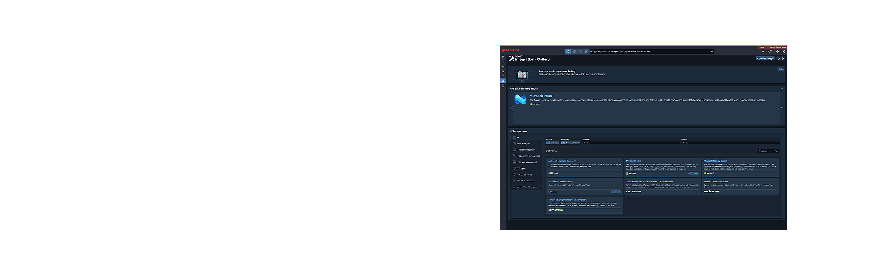The image size is (881, 275).
Task: Click the chart icon in the question bar
Action: [580, 51]
